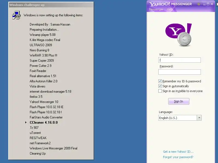Image resolution: width=218 pixels, height=163 pixels.
Task: Select the bold 'CCleaner 4.16.0.0' item
Action: [x=44, y=123]
